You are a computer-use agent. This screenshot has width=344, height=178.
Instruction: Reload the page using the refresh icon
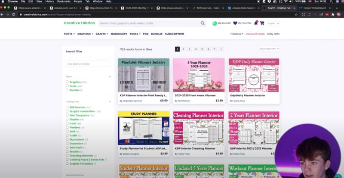(15, 14)
